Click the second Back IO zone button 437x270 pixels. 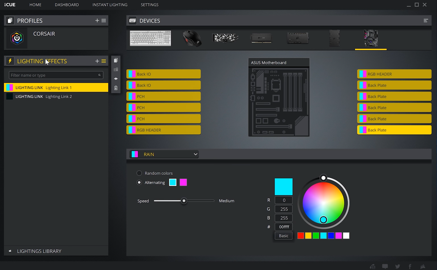(x=164, y=85)
